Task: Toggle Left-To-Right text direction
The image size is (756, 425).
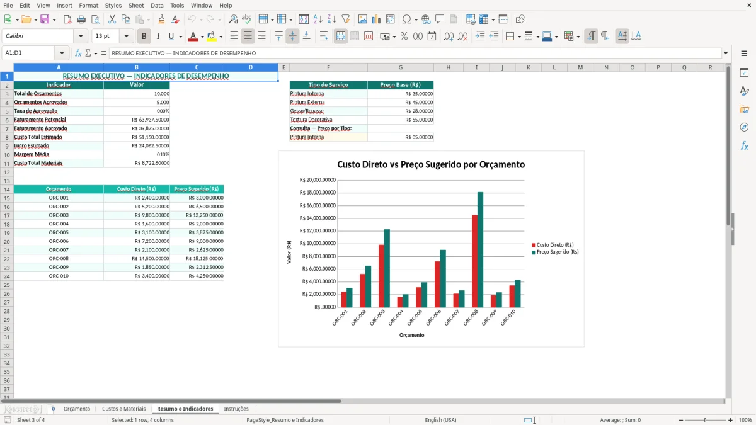Action: 591,37
